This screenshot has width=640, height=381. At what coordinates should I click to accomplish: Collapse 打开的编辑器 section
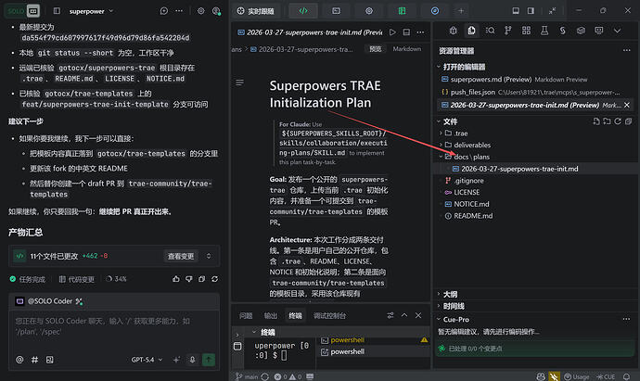462,67
